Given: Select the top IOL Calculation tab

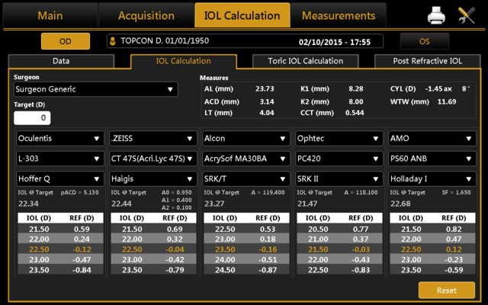Looking at the screenshot, I should pyautogui.click(x=242, y=15).
